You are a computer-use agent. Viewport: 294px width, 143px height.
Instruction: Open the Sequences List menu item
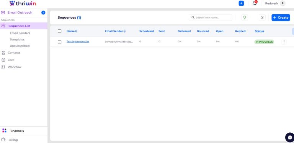(x=24, y=26)
